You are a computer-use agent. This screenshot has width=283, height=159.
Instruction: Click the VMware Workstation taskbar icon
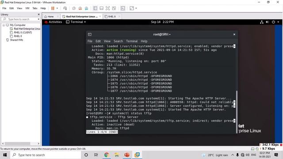[137, 155]
